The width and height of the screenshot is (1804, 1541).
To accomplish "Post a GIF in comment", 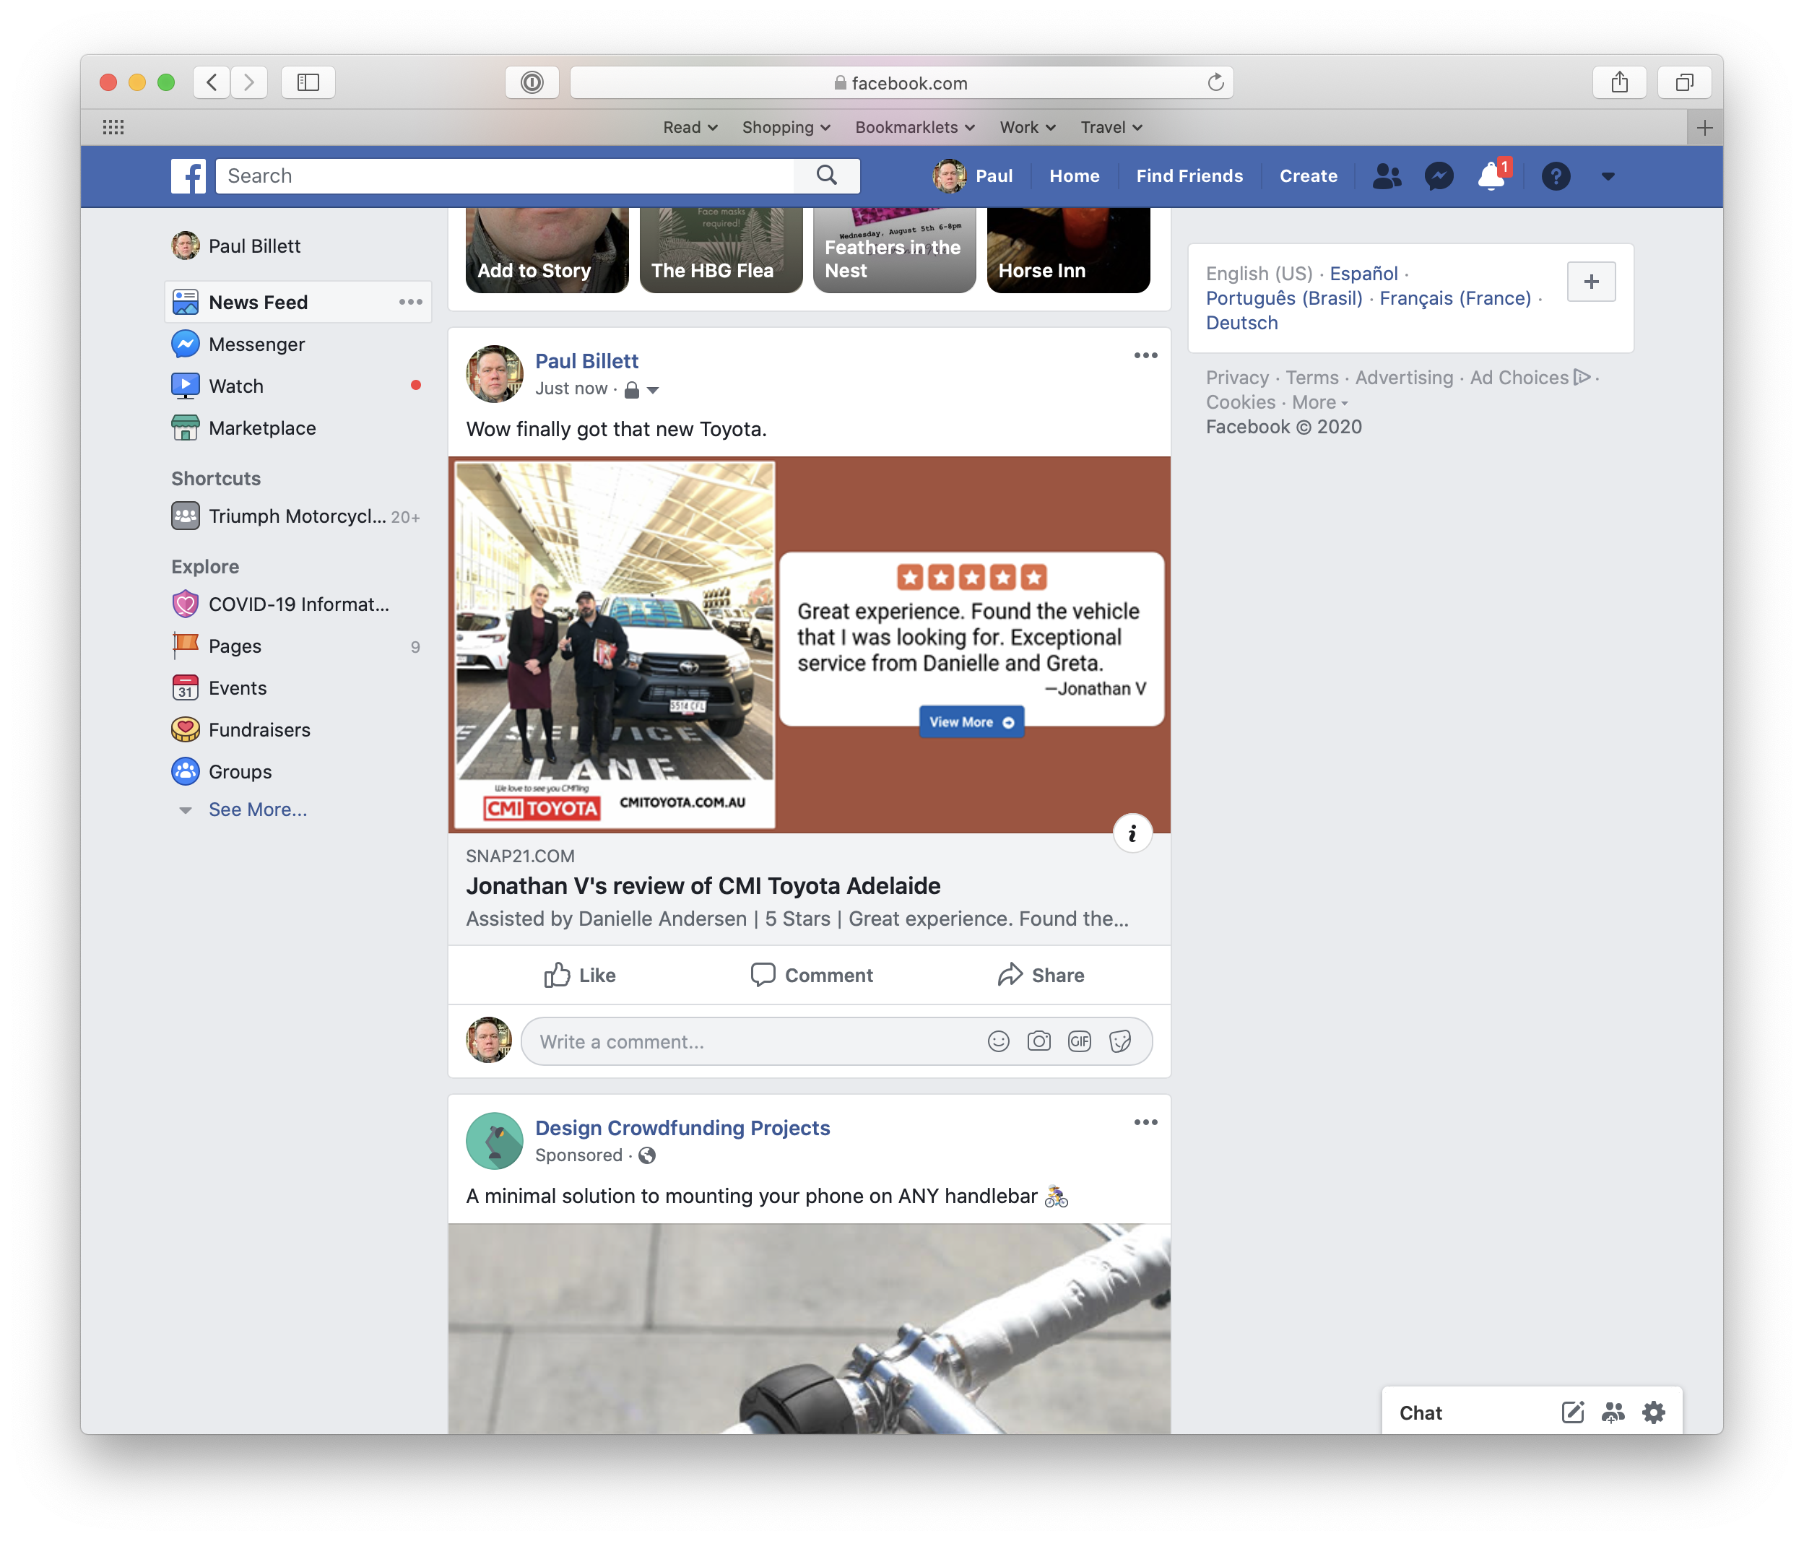I will pyautogui.click(x=1080, y=1041).
